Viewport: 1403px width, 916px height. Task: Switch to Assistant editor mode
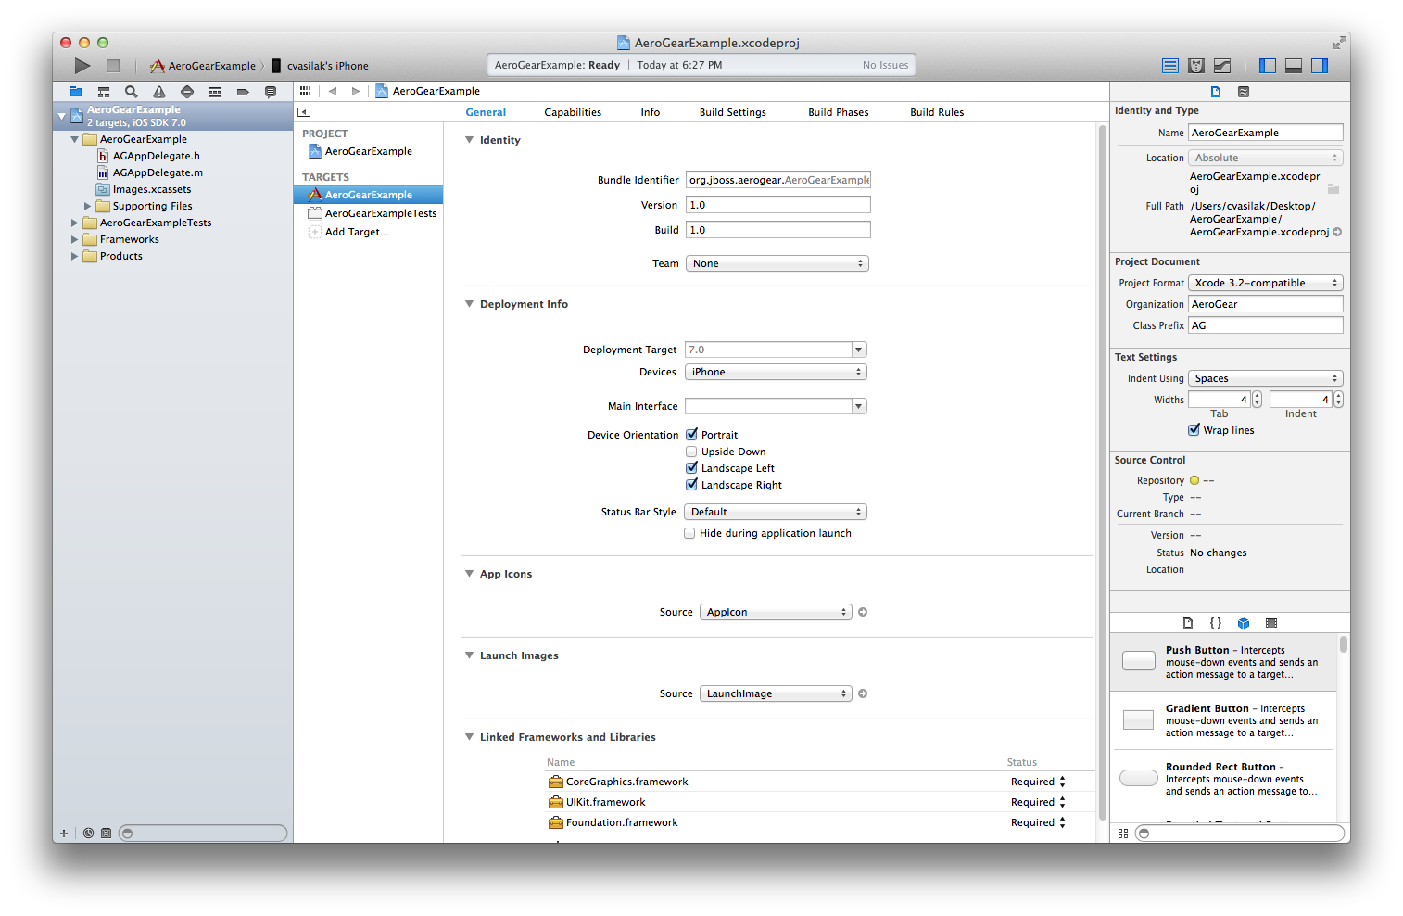click(1196, 66)
